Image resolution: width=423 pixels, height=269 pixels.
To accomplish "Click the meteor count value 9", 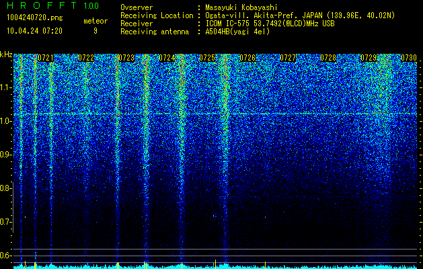I will pyautogui.click(x=95, y=31).
